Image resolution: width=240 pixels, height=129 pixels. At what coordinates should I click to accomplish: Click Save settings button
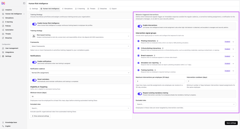[231, 123]
